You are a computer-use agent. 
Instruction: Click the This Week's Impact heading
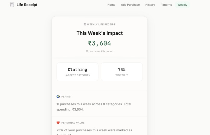coord(100,33)
